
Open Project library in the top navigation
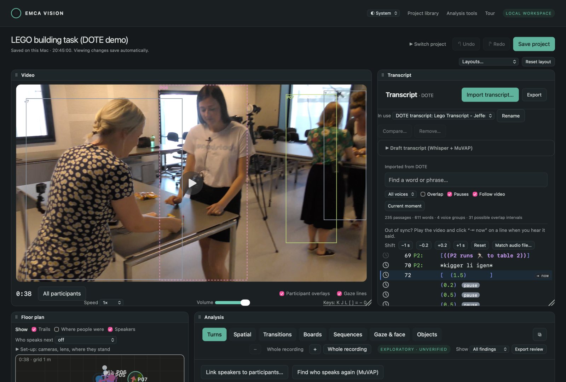point(423,13)
